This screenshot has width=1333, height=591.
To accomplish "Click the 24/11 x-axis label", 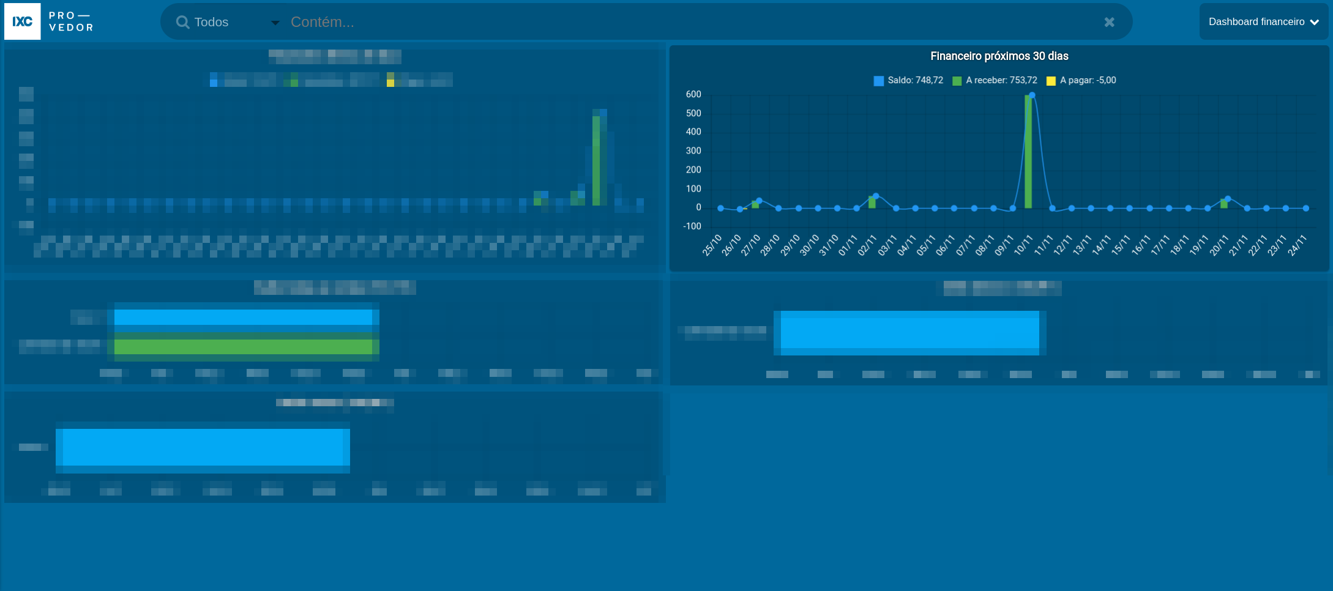I will pos(1297,245).
